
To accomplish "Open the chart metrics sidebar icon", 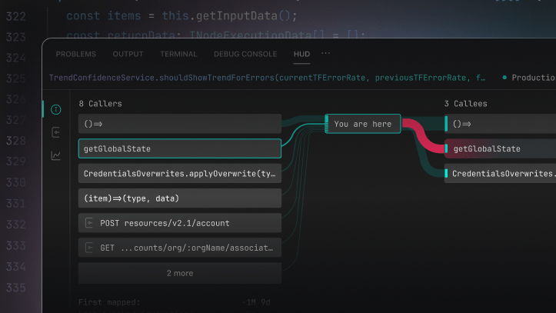I will click(x=56, y=155).
